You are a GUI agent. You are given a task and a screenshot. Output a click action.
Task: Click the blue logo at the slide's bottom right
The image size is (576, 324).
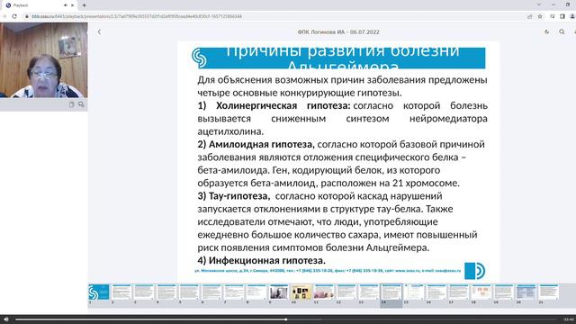click(474, 271)
